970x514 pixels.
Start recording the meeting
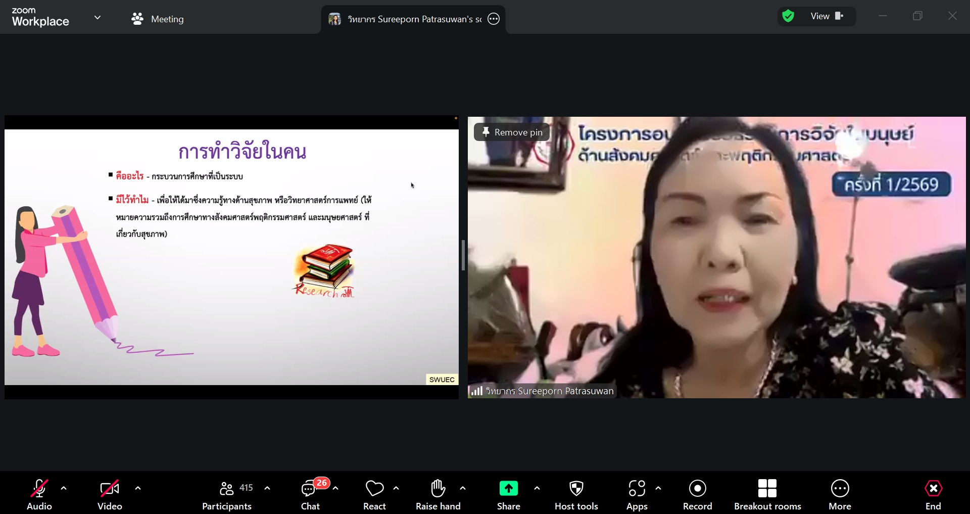pos(697,494)
